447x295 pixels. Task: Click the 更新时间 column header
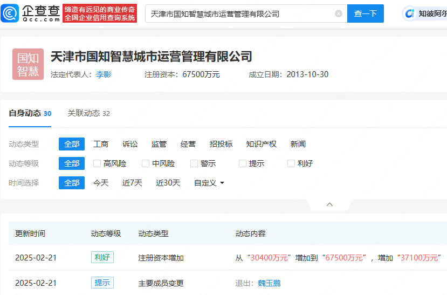[30, 234]
